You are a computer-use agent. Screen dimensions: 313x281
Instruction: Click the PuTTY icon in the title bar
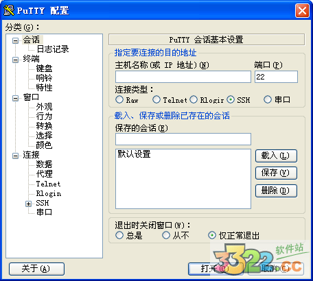pos(9,10)
